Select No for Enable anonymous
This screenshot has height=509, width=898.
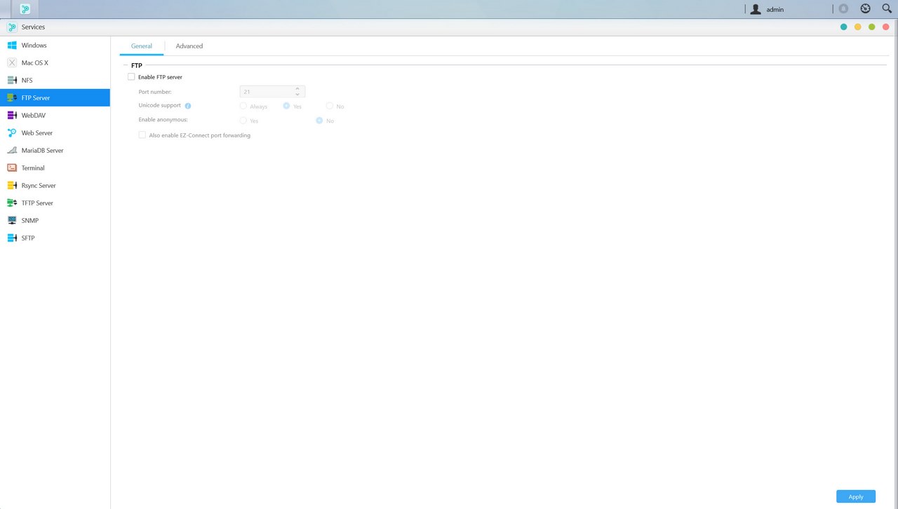click(x=319, y=121)
